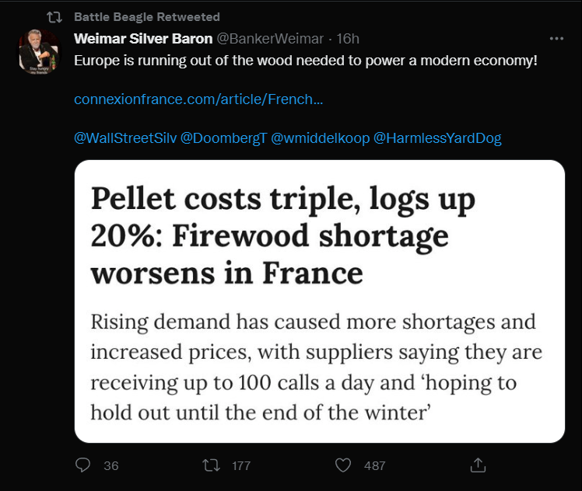Click the @BankerWeimar handle
Screen dimensions: 582x491
point(270,39)
